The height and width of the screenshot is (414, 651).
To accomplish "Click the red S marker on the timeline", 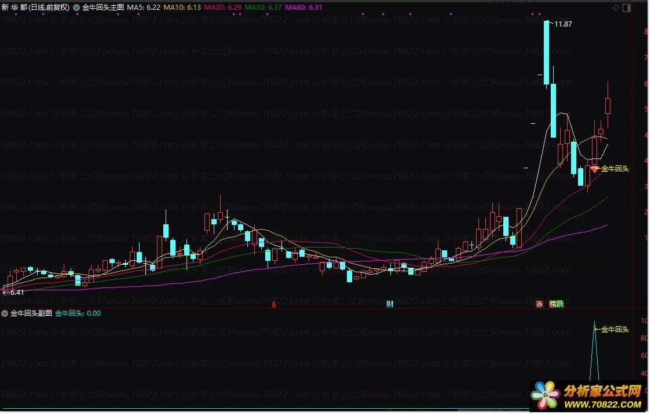I will [x=273, y=305].
